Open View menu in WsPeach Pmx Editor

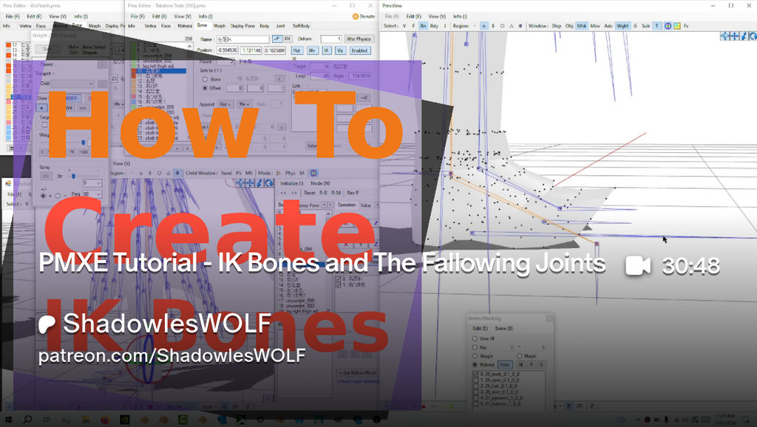click(58, 16)
